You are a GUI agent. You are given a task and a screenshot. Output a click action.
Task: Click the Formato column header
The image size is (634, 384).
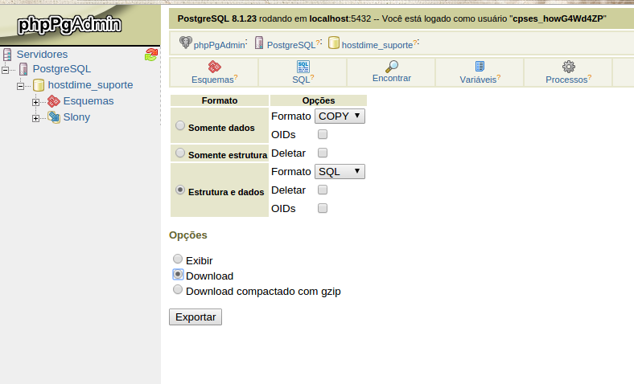pyautogui.click(x=220, y=100)
